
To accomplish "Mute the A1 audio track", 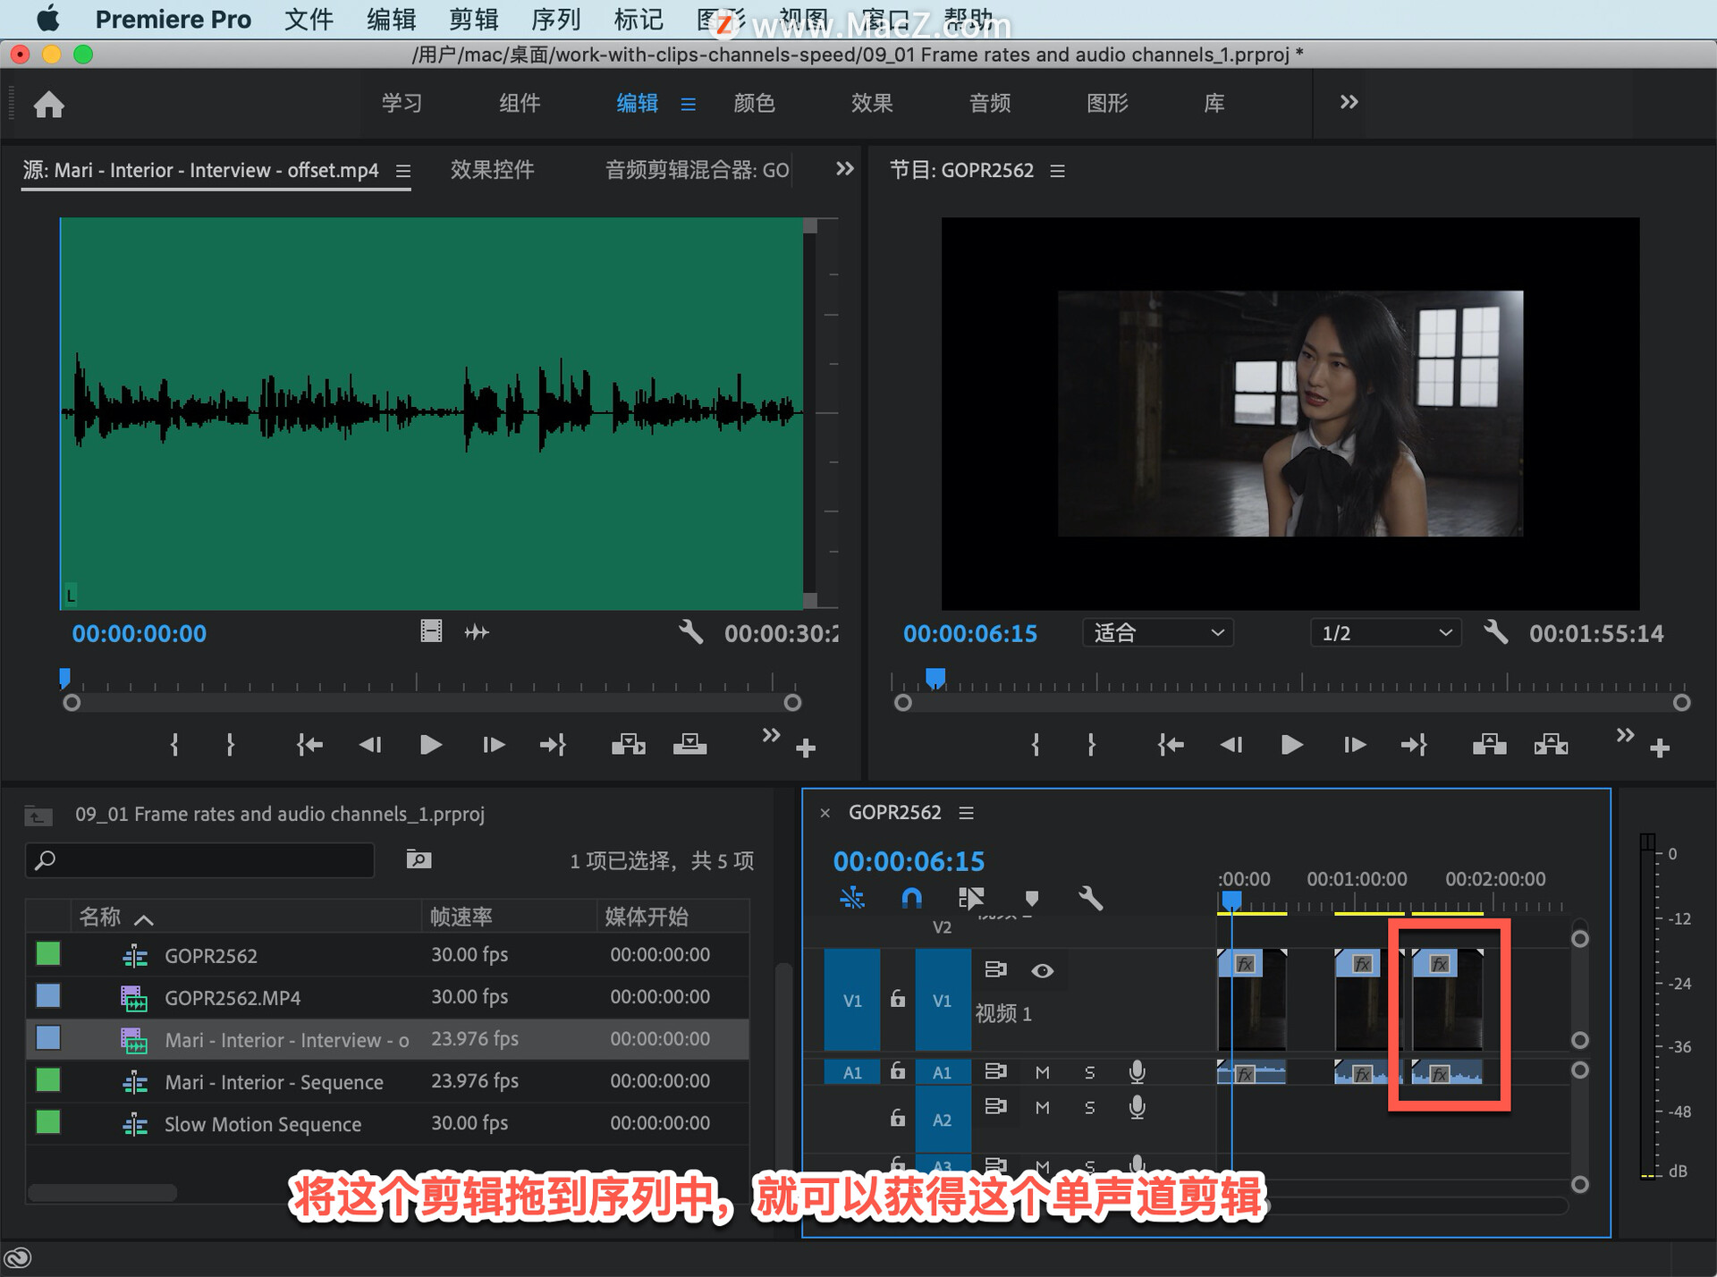I will coord(1042,1072).
